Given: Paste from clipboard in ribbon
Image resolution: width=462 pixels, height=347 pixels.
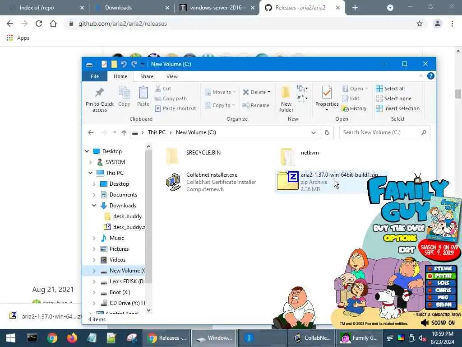Looking at the screenshot, I should tap(143, 96).
